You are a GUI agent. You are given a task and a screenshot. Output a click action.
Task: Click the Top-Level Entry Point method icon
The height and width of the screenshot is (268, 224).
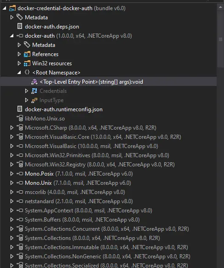tap(34, 82)
